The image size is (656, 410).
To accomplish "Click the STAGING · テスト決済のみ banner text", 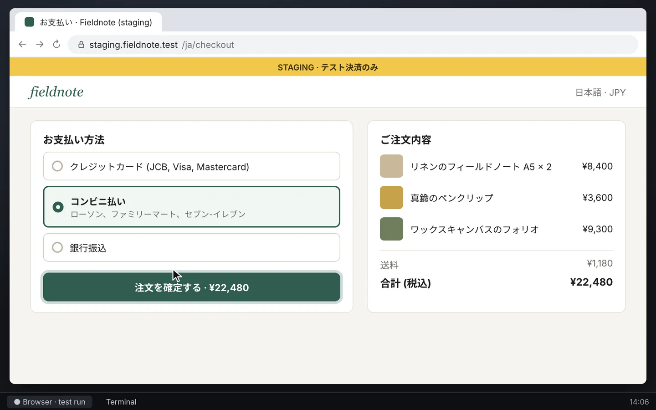I will tap(328, 67).
